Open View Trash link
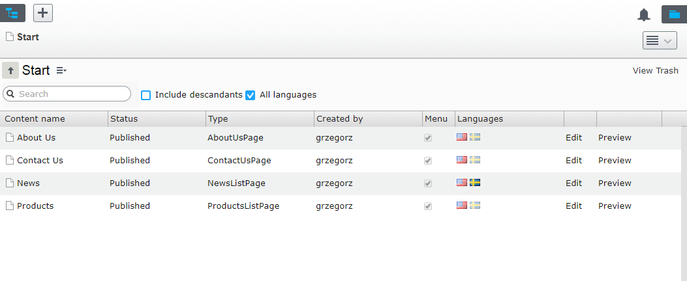This screenshot has height=281, width=687. [655, 70]
